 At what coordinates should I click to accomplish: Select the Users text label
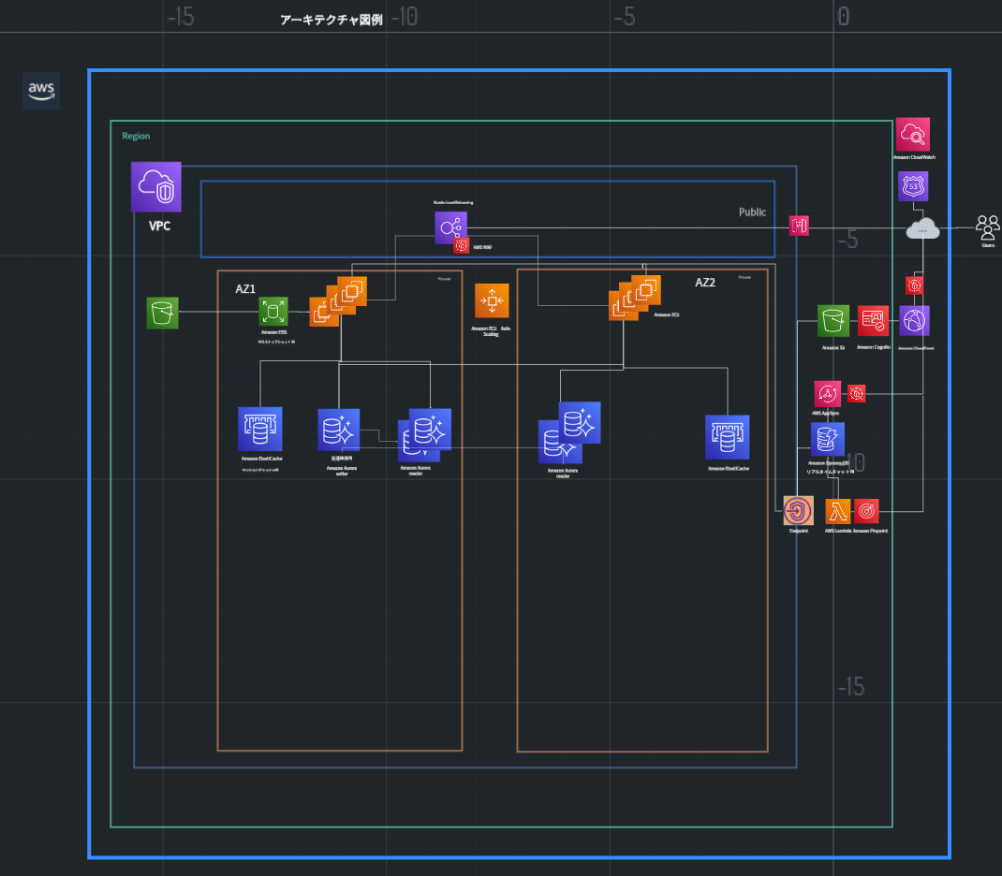point(988,245)
